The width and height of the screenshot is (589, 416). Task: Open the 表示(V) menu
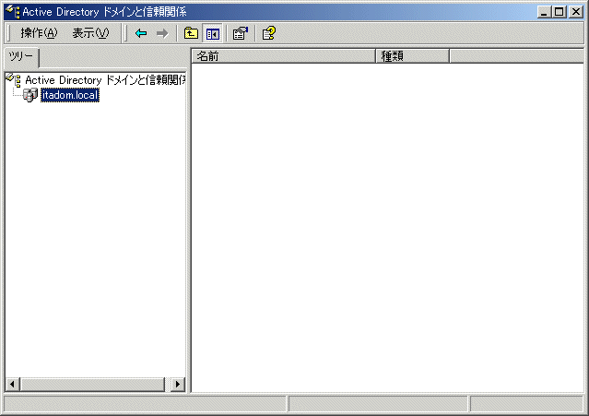point(90,33)
